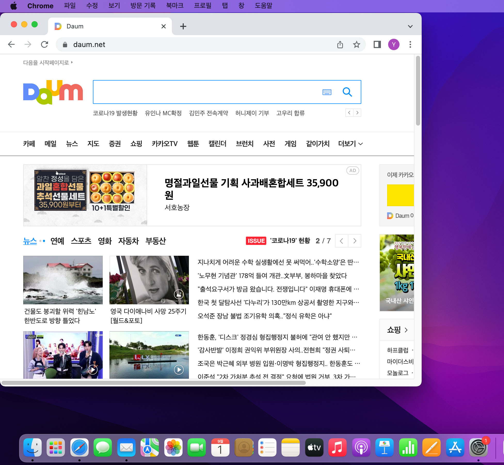The width and height of the screenshot is (504, 465).
Task: Open Music from the Dock
Action: point(338,448)
